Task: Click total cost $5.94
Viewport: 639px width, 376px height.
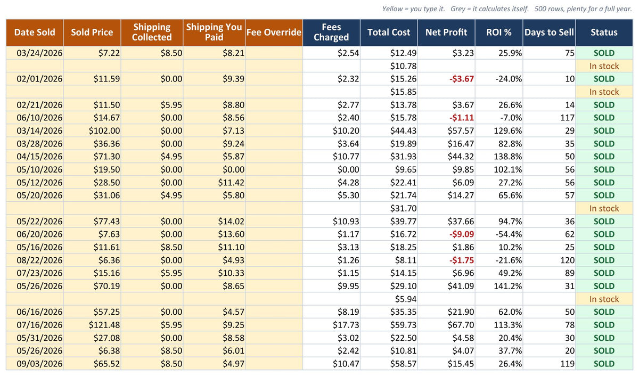Action: tap(389, 299)
